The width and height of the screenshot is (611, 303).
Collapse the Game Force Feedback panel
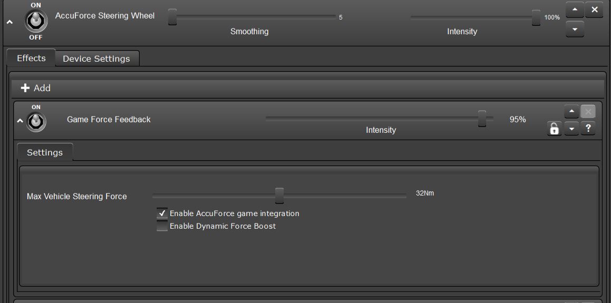[x=20, y=121]
